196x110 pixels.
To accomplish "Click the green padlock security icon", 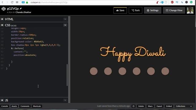I will click(27, 2).
